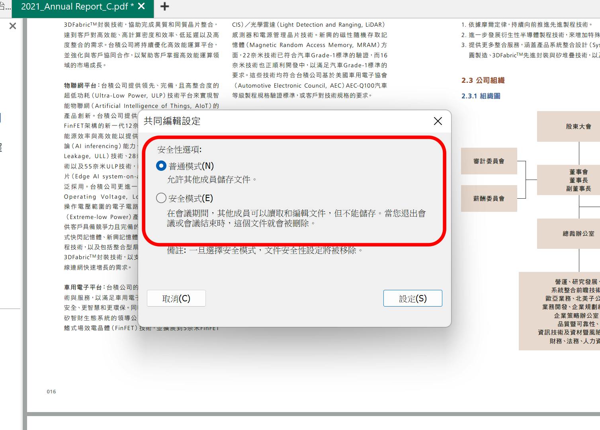
Task: Click the 允許其他成員儲存文件 description
Action: [212, 180]
